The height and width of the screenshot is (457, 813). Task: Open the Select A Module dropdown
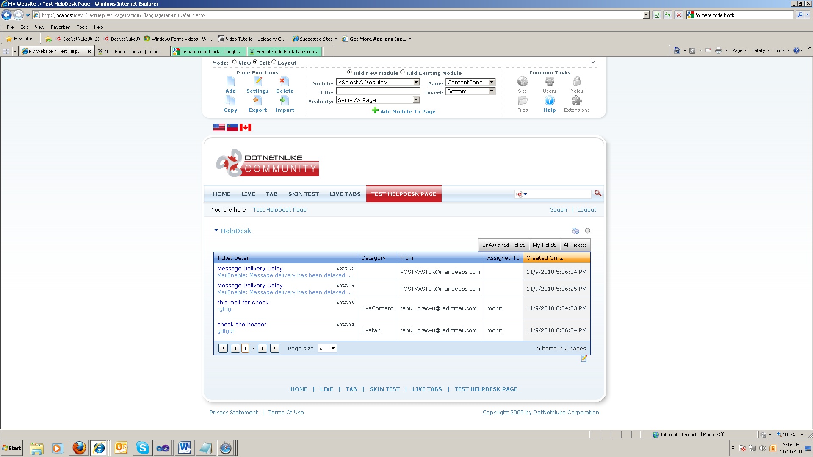(x=416, y=83)
